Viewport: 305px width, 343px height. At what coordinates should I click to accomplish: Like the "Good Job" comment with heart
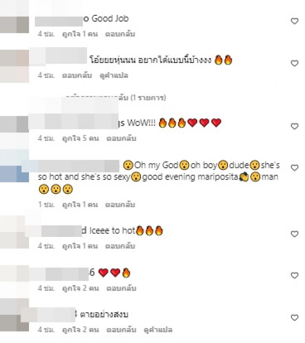point(294,21)
